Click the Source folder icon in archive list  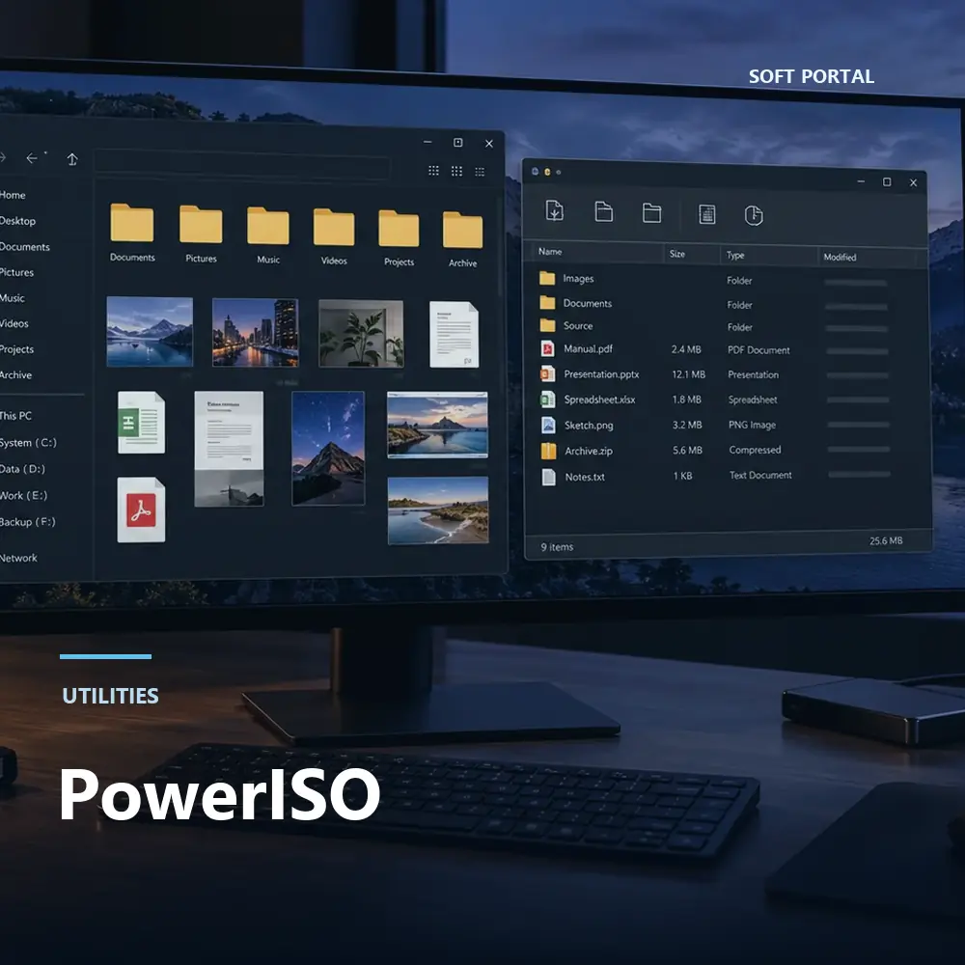coord(547,325)
